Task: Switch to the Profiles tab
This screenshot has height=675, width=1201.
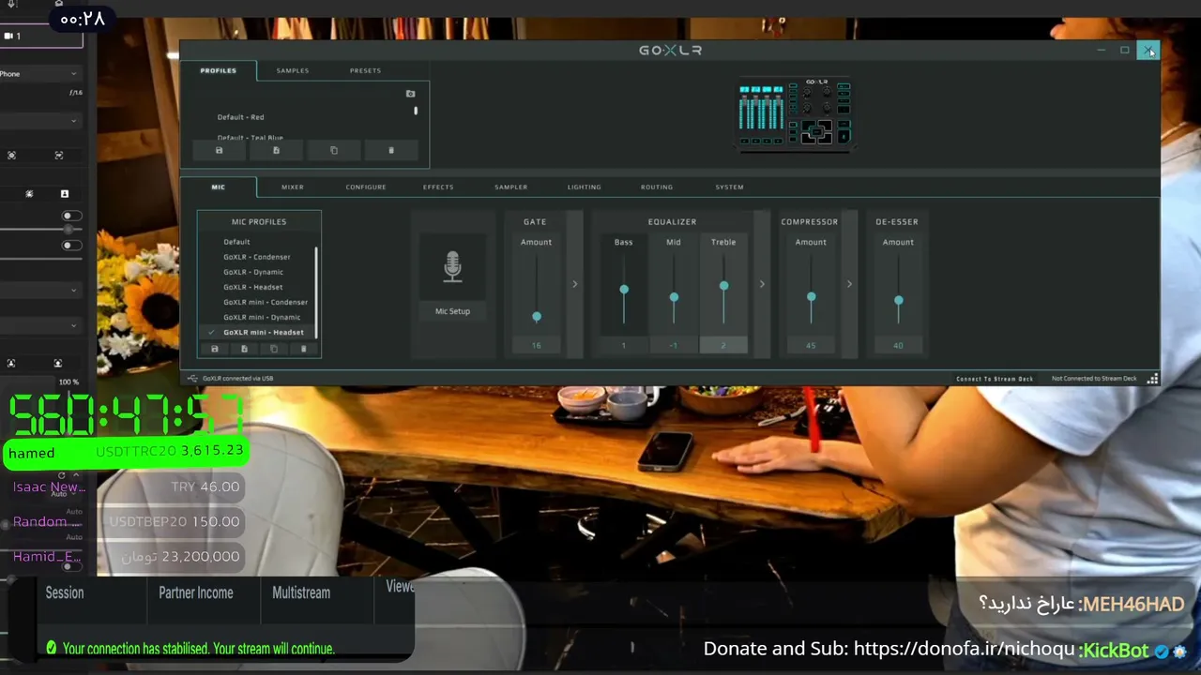Action: (218, 70)
